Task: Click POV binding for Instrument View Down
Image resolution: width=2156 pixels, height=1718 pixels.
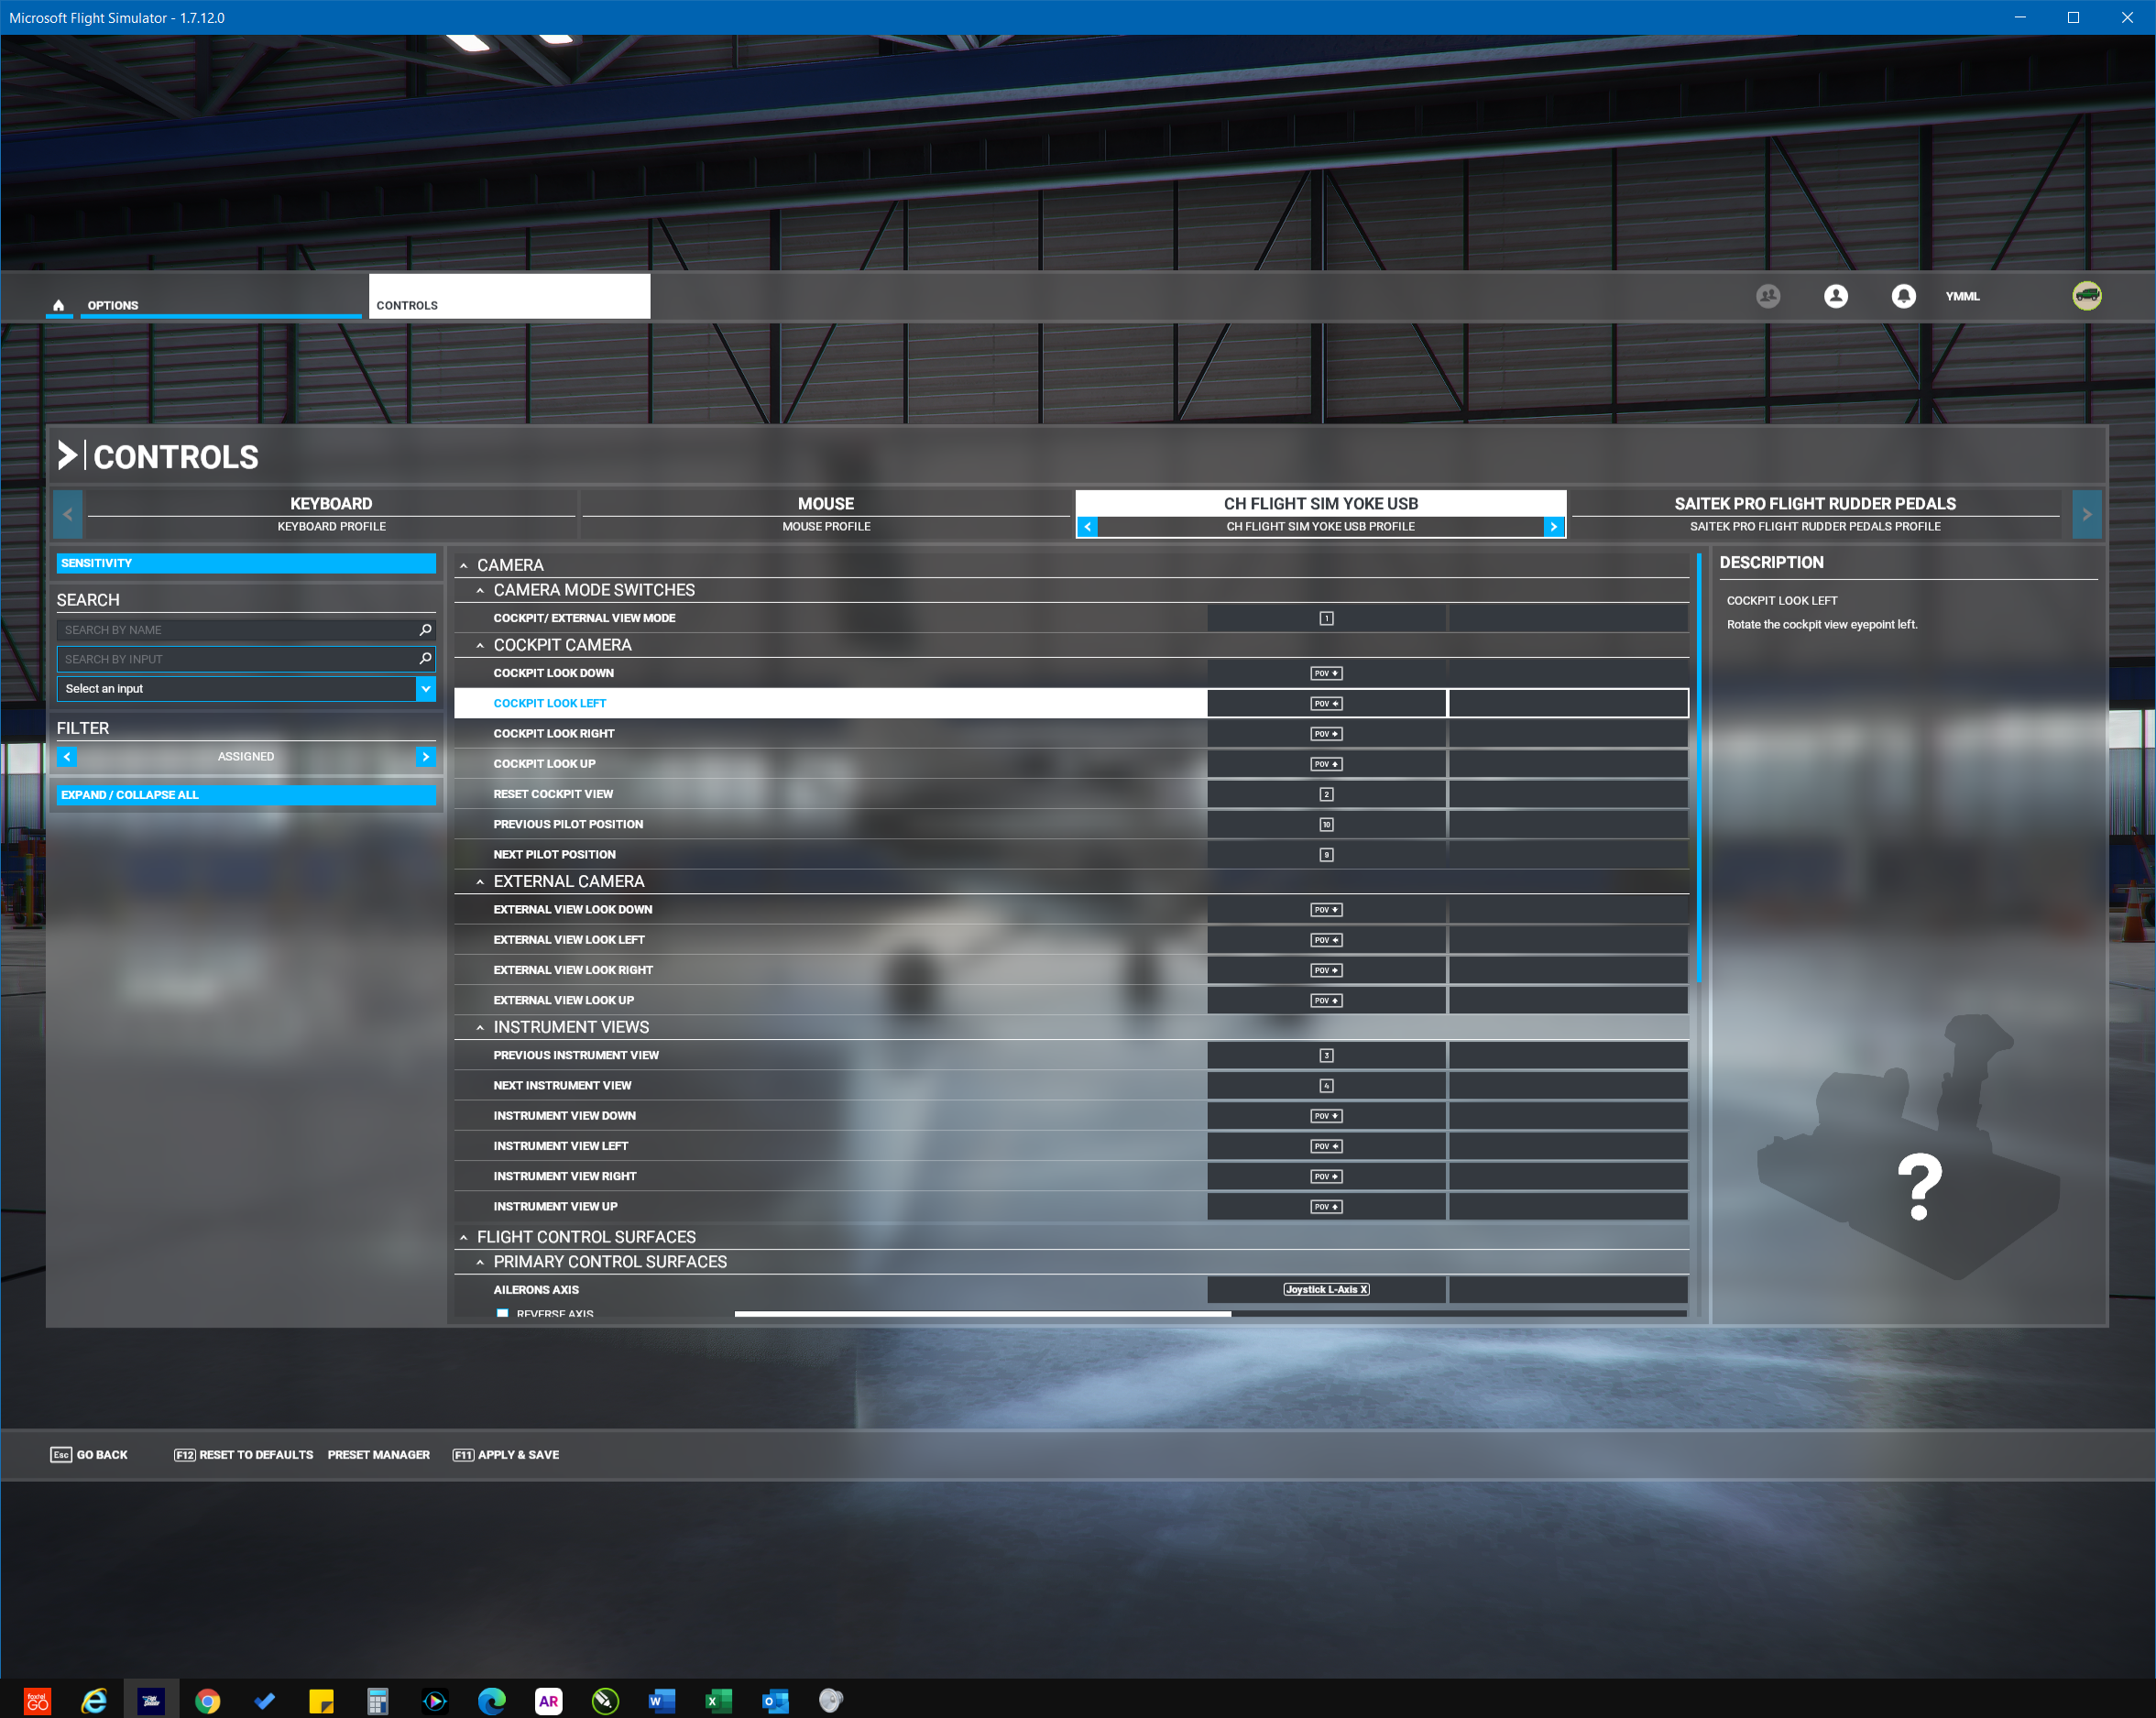Action: [x=1326, y=1116]
